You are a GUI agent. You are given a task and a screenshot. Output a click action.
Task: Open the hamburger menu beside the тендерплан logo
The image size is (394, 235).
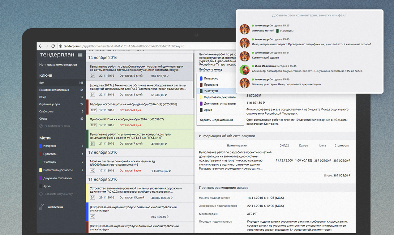tap(80, 55)
